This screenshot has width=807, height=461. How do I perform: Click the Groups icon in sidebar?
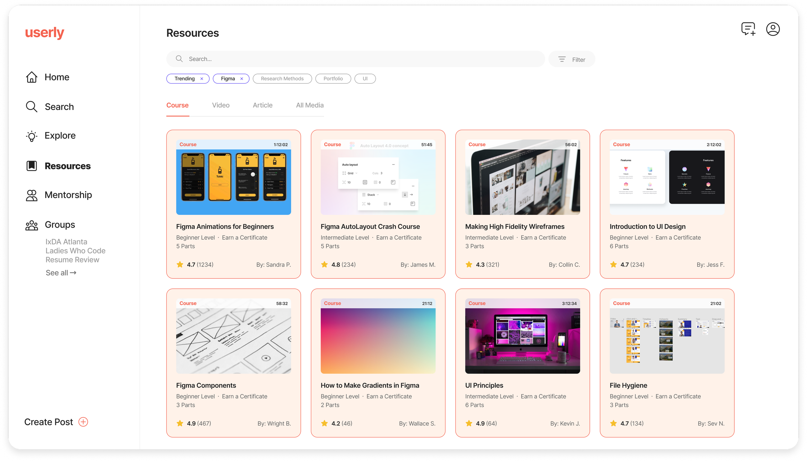(32, 225)
